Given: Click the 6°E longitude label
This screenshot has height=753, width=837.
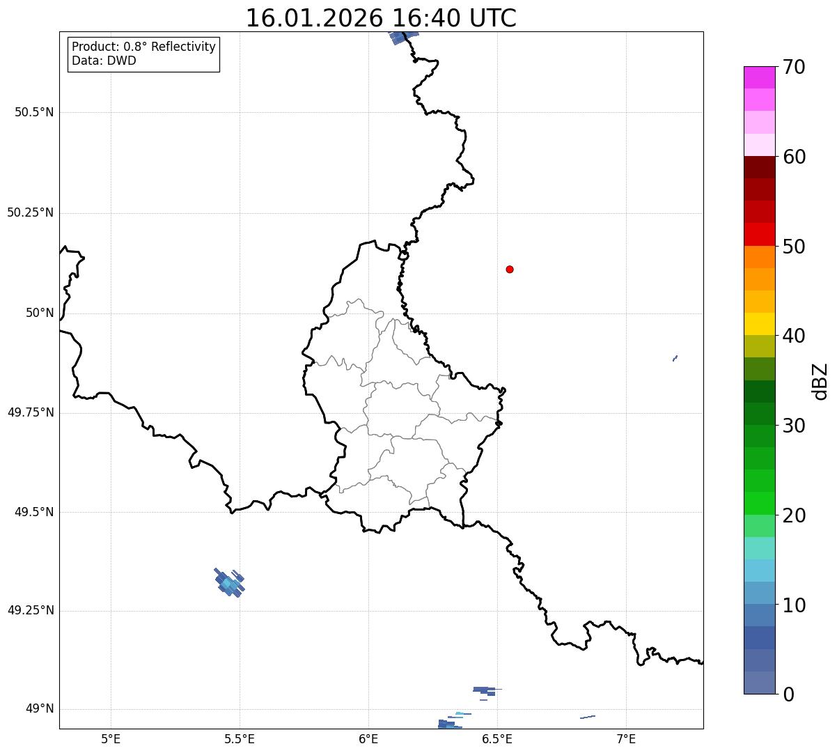Looking at the screenshot, I should point(368,738).
